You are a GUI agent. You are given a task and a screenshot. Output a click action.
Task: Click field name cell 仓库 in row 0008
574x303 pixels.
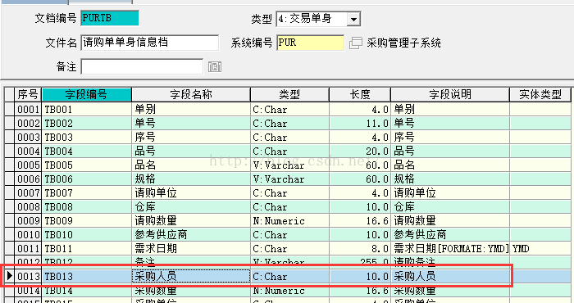click(x=191, y=206)
